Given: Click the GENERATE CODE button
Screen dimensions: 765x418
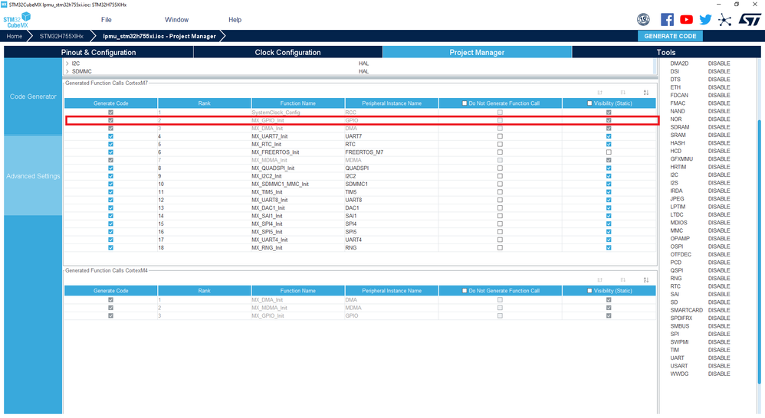Looking at the screenshot, I should (670, 36).
